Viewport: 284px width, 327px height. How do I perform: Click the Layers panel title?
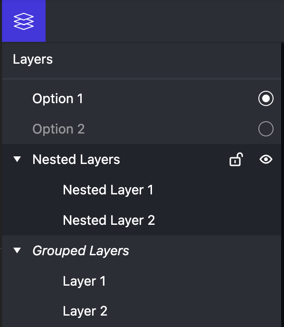click(x=33, y=59)
